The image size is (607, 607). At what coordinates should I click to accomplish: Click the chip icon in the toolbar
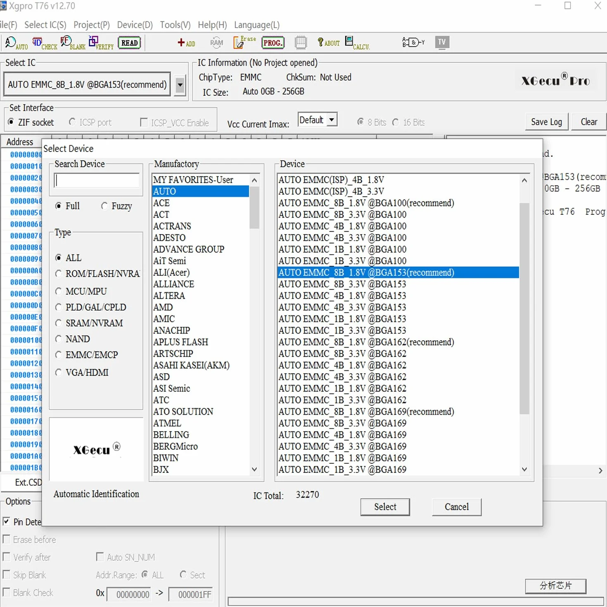tap(301, 43)
